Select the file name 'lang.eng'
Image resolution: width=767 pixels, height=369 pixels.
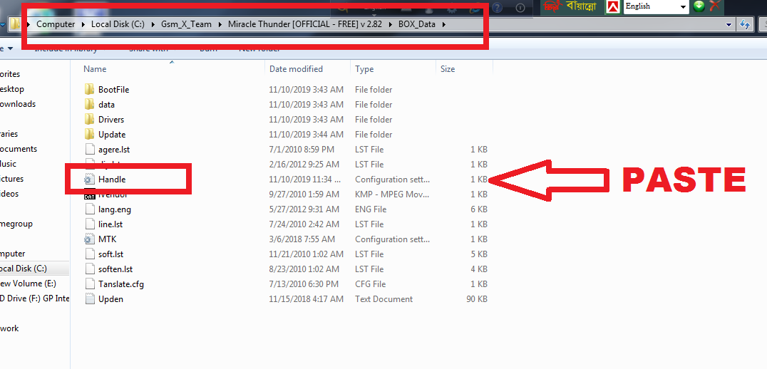coord(115,209)
